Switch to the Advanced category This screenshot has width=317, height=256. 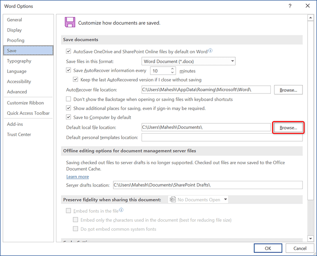tap(17, 92)
